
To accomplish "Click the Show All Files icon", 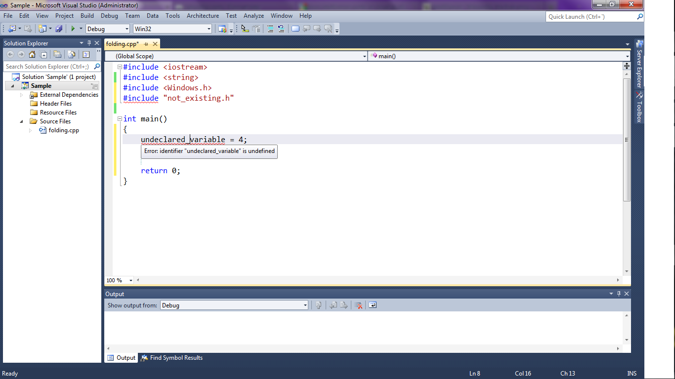I will tap(72, 55).
